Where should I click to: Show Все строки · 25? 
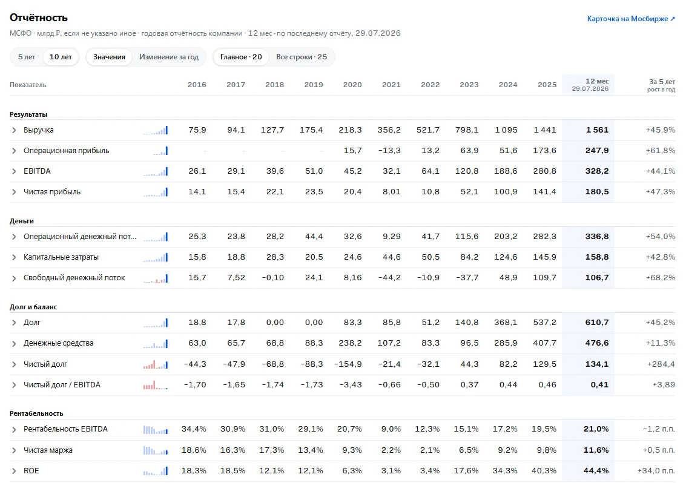click(x=302, y=57)
